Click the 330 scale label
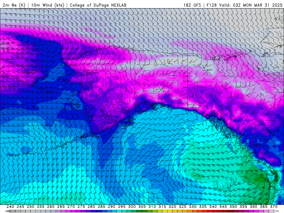 (x=193, y=207)
